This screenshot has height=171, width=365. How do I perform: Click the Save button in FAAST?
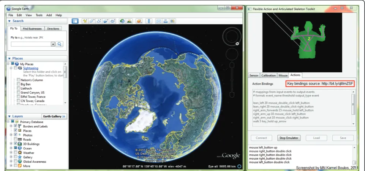point(343,138)
